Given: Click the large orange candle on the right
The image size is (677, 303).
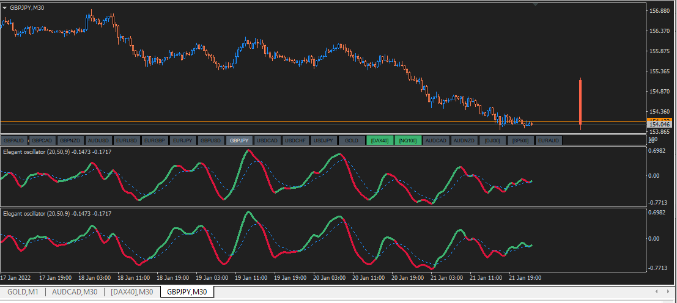Looking at the screenshot, I should 580,101.
